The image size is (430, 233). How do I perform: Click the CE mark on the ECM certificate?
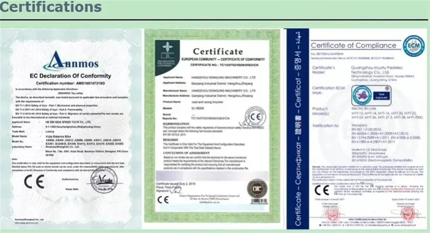[x=322, y=190]
